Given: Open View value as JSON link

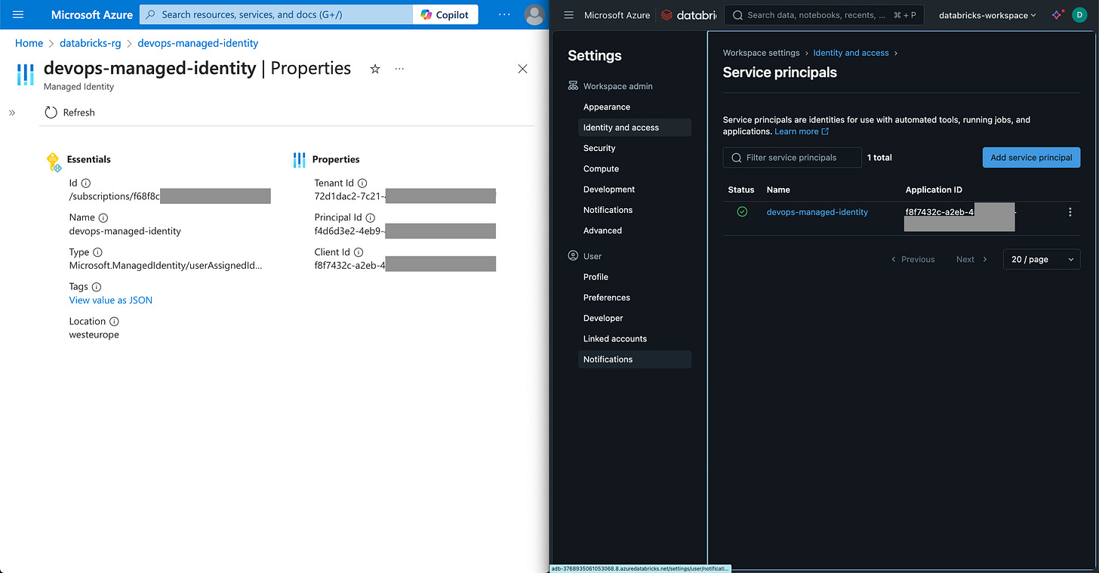Looking at the screenshot, I should click(x=111, y=300).
